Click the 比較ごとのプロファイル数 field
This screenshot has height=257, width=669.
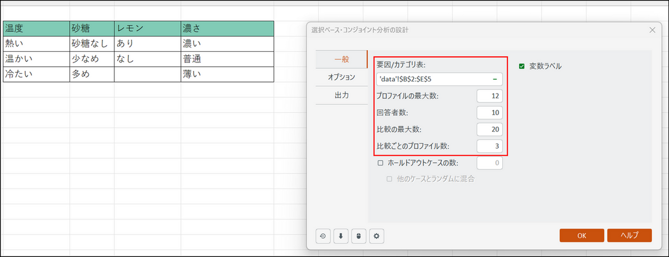pyautogui.click(x=490, y=146)
